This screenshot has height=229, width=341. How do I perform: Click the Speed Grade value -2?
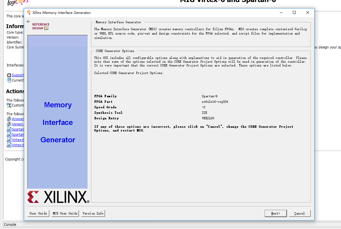[203, 107]
